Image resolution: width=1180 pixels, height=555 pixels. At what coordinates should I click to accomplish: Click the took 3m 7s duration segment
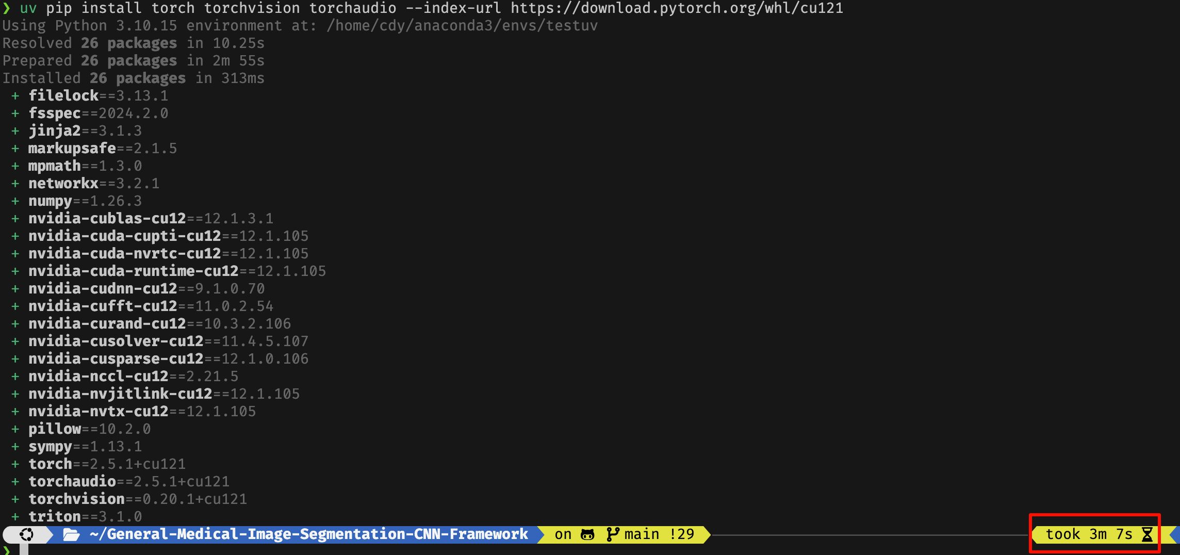click(x=1088, y=534)
